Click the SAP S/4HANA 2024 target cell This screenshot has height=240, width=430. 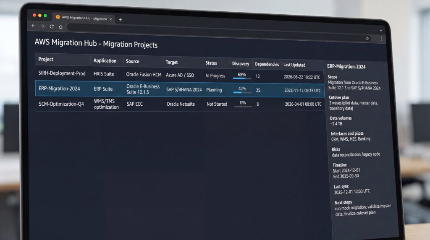pos(184,90)
